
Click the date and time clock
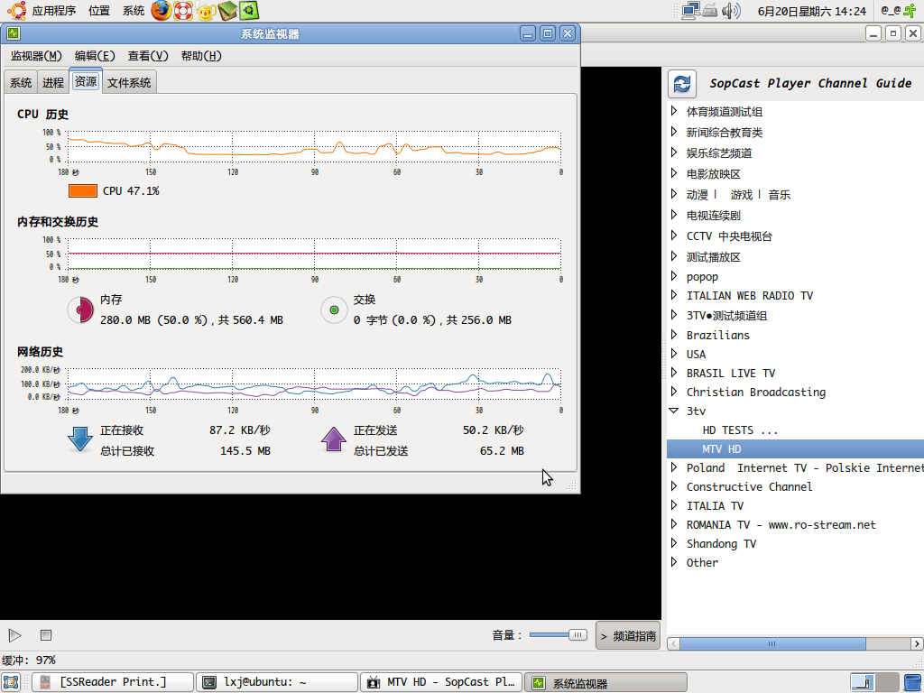click(811, 11)
